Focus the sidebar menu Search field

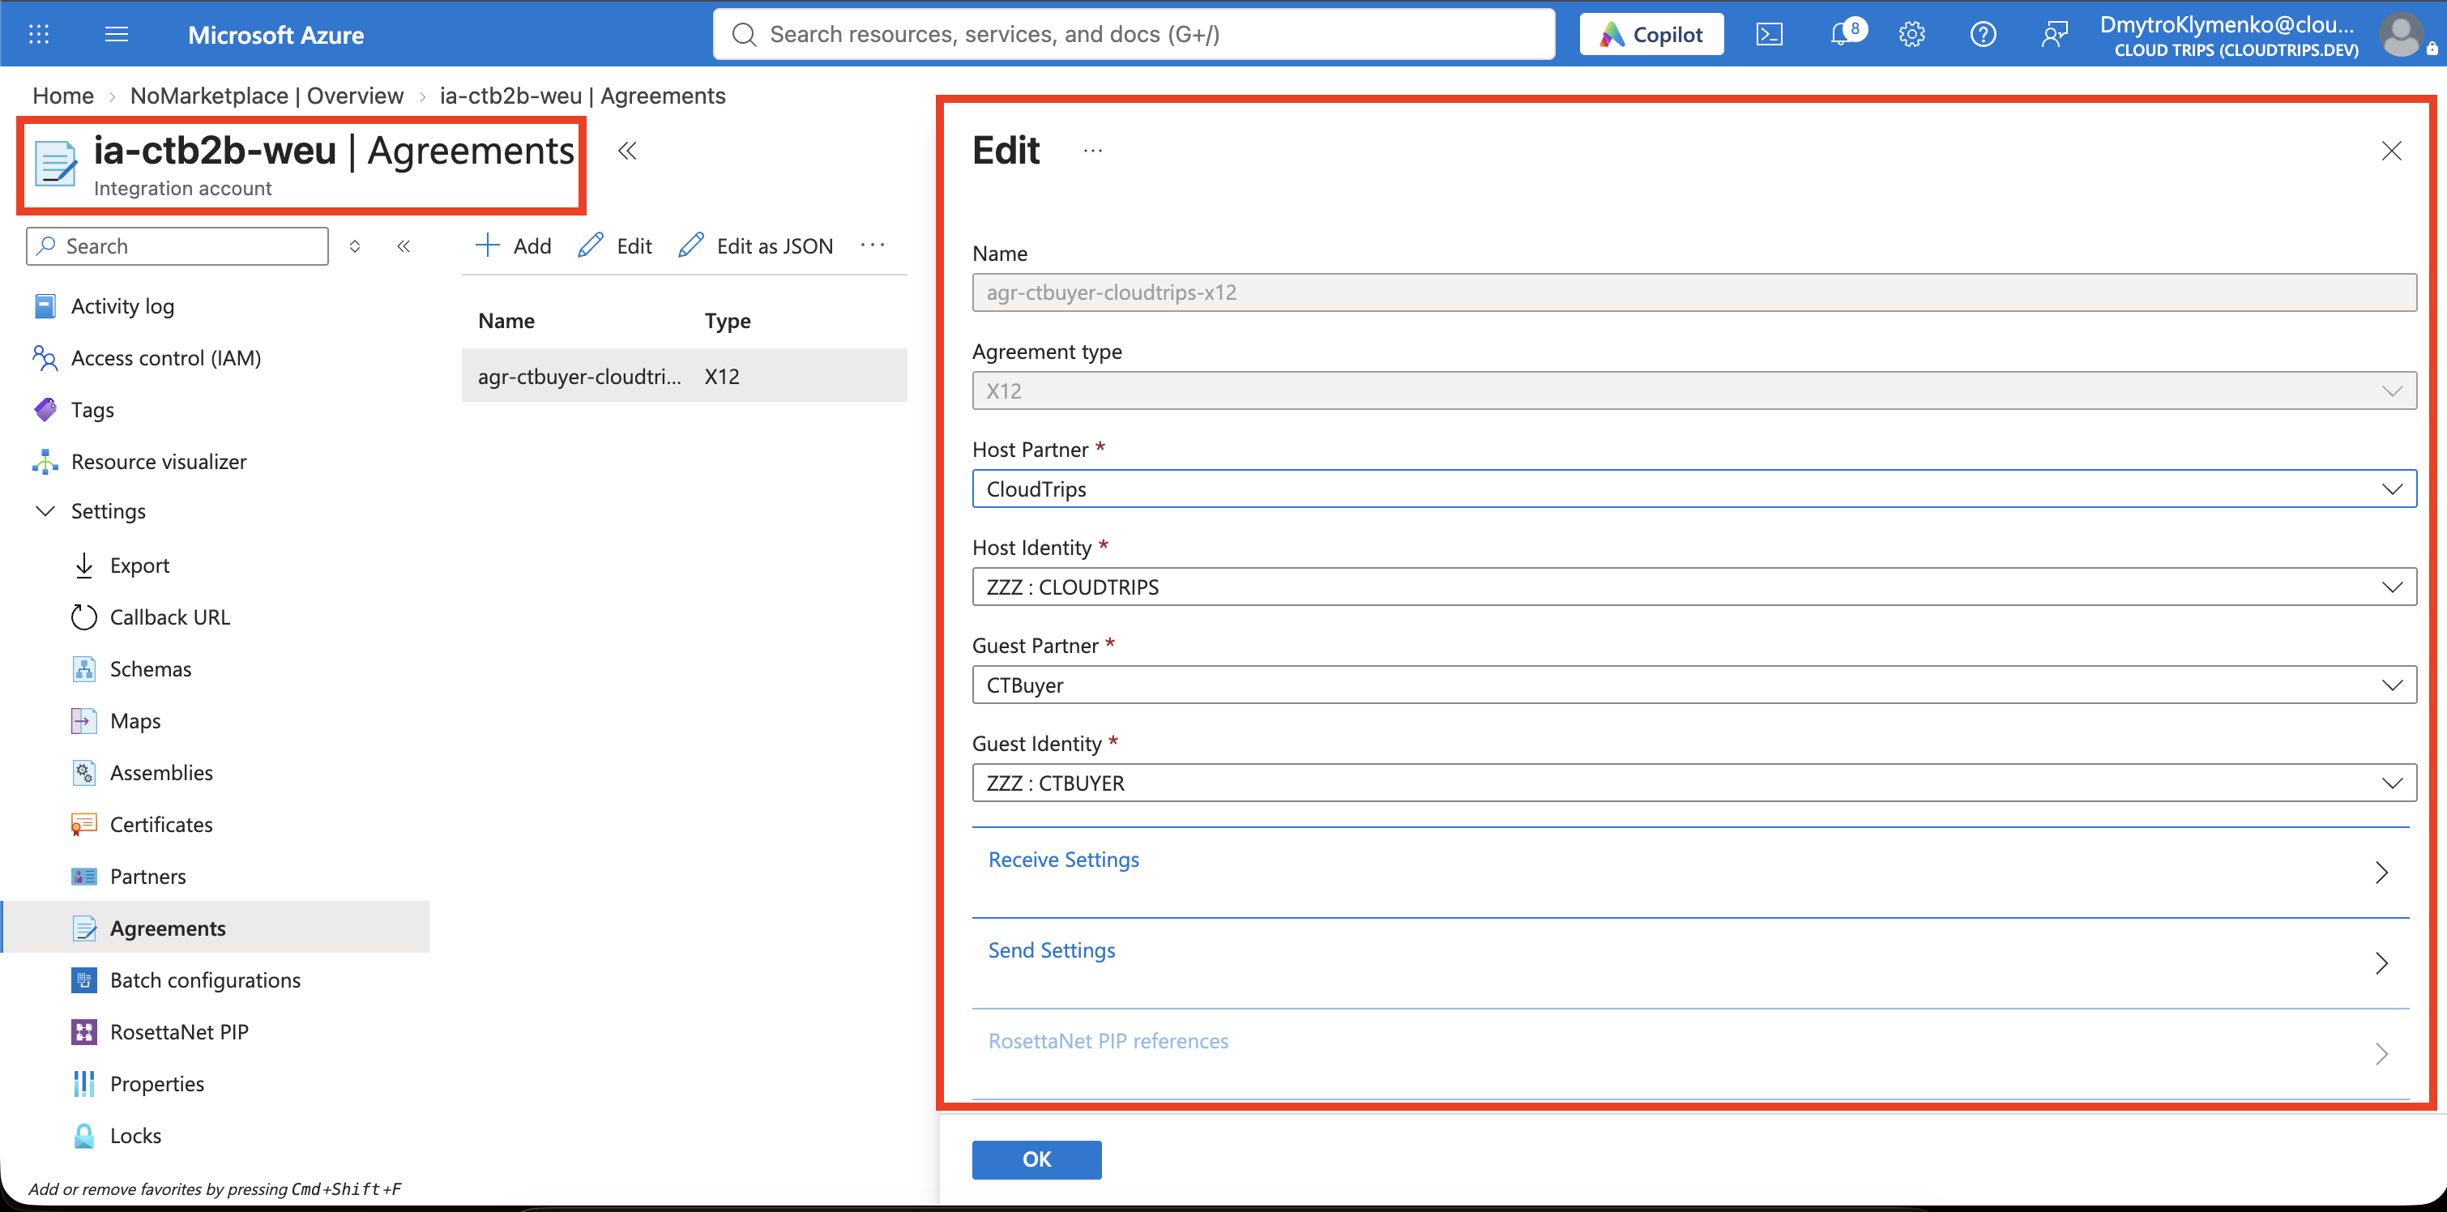(x=177, y=246)
